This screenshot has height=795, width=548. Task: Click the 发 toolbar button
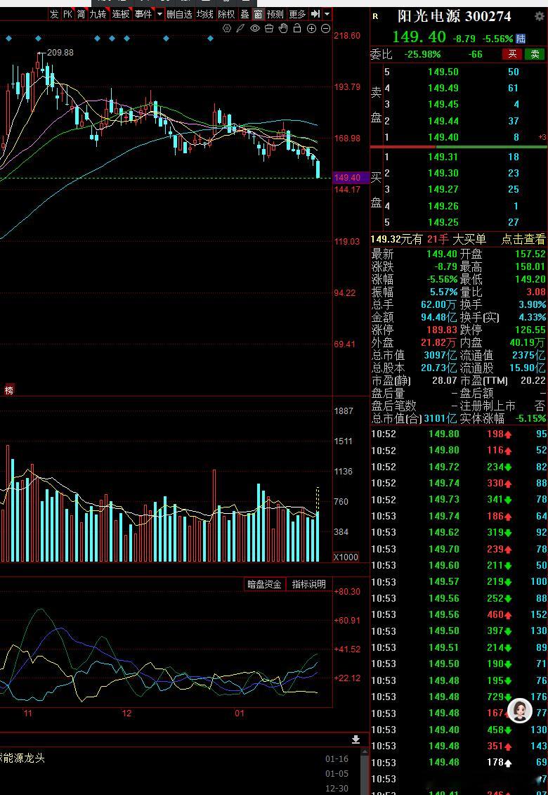[54, 14]
